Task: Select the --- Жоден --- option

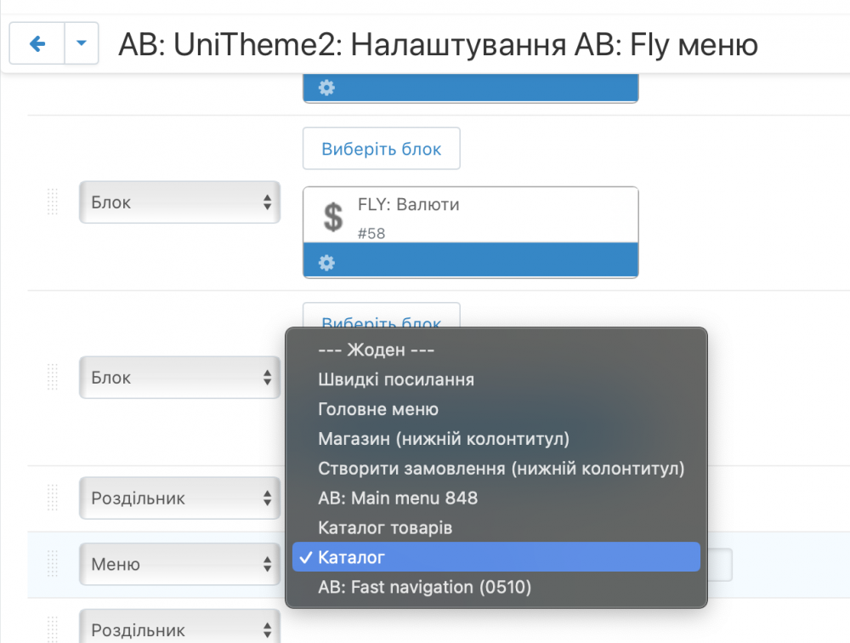Action: 376,350
